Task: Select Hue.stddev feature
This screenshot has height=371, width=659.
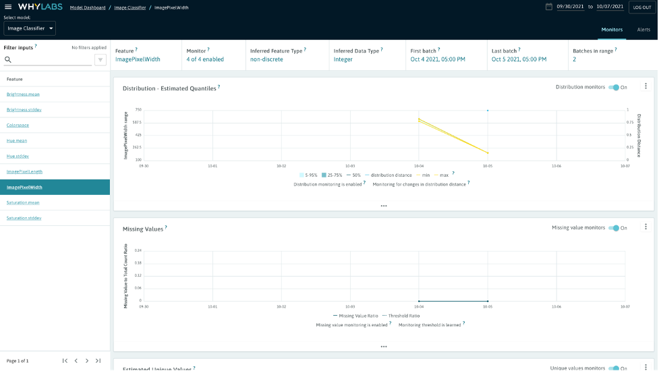Action: click(18, 156)
